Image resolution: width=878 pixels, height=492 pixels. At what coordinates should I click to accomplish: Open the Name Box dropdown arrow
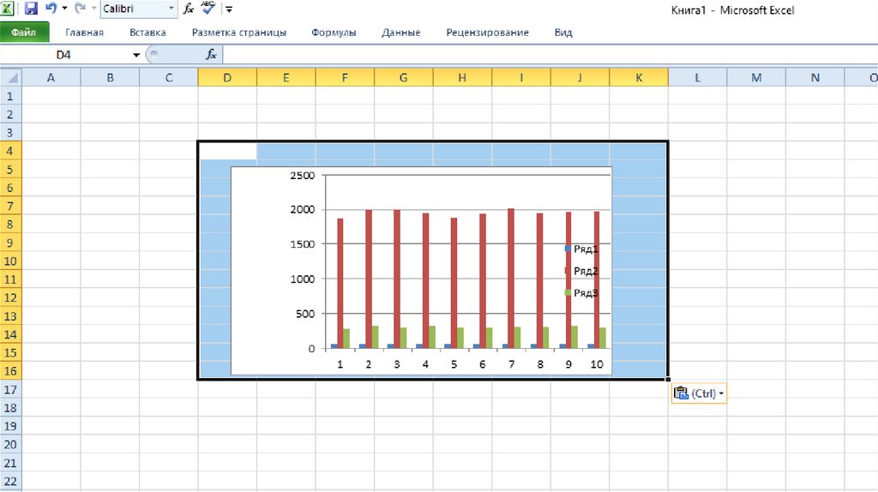point(136,55)
